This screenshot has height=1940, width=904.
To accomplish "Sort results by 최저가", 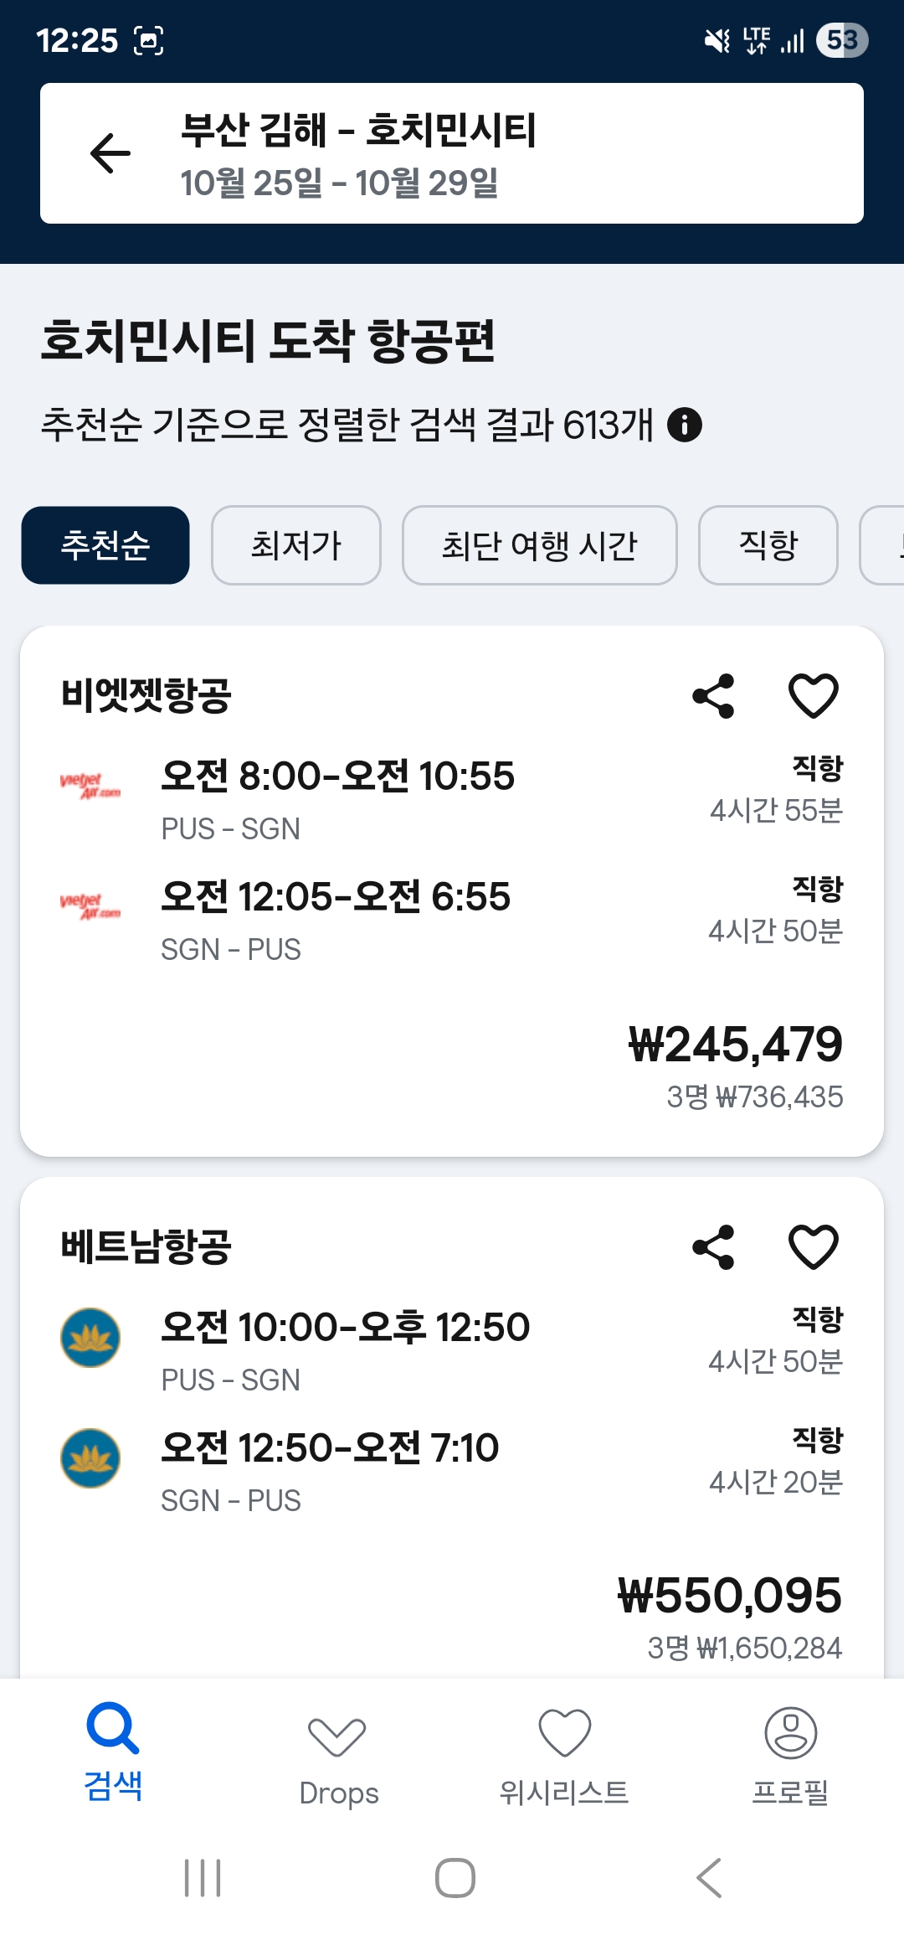I will (296, 545).
